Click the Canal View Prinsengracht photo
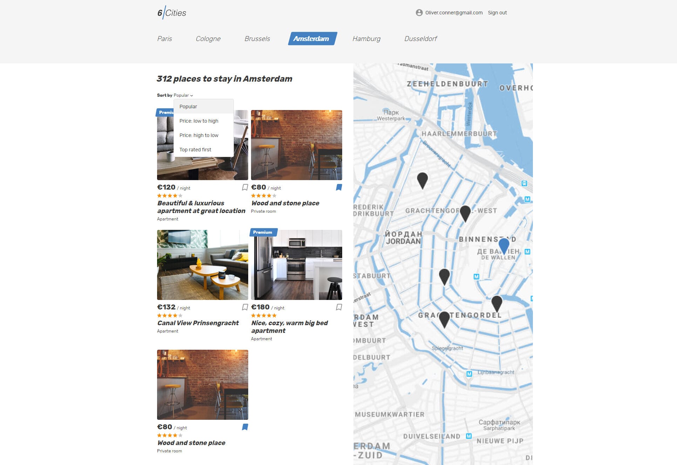This screenshot has width=677, height=465. click(203, 265)
